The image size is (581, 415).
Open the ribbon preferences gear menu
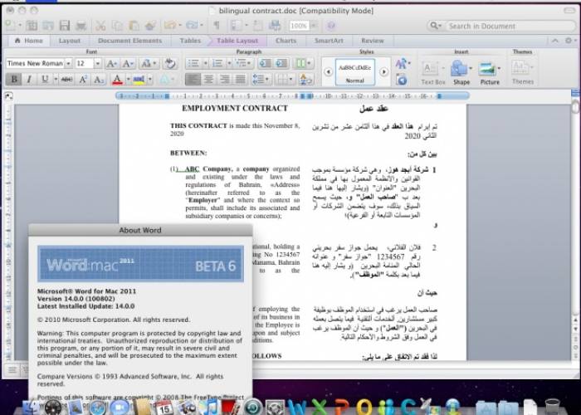[x=570, y=41]
